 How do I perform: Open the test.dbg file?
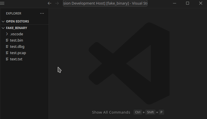coord(24,47)
